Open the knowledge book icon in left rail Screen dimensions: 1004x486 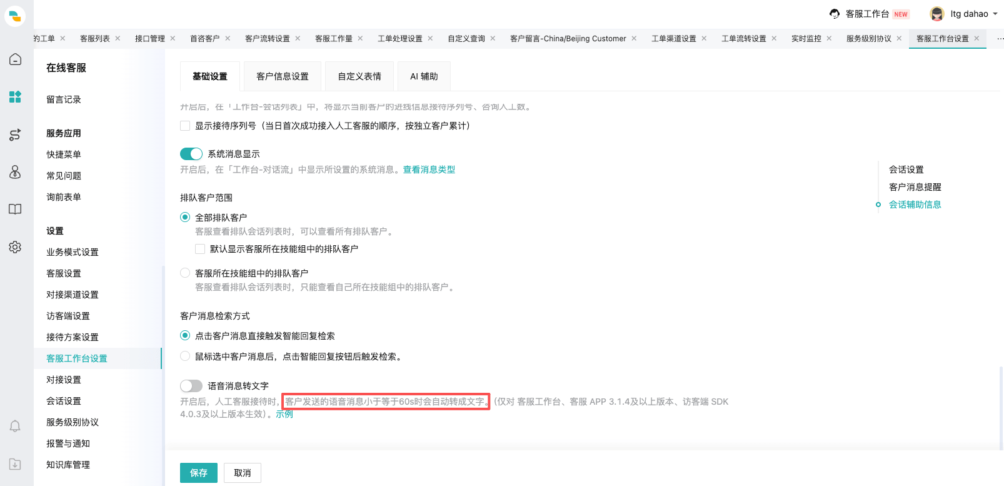coord(15,210)
